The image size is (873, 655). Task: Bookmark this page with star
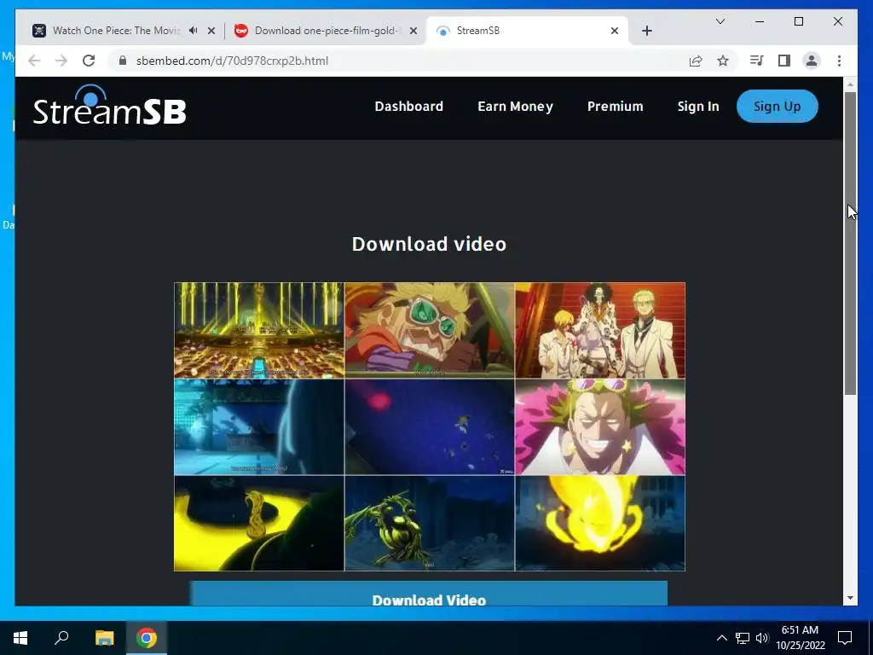coord(723,61)
